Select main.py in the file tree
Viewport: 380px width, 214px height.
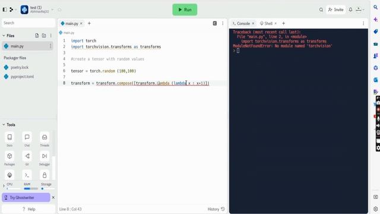click(27, 46)
